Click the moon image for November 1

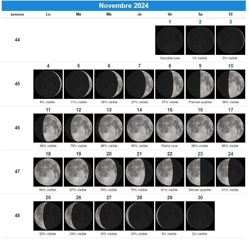pyautogui.click(x=170, y=40)
